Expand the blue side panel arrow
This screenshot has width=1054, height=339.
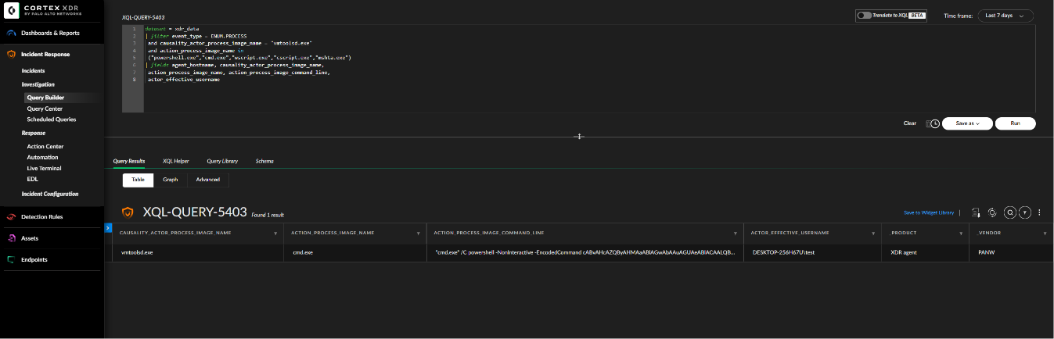pyautogui.click(x=109, y=227)
